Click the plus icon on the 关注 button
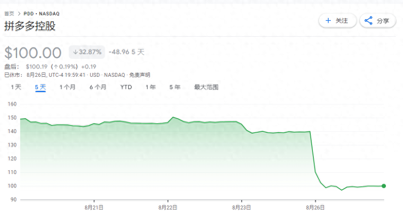Screen dimensions: 403x212 328,20
